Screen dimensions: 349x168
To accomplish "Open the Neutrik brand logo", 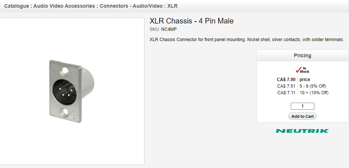I will coord(302,131).
